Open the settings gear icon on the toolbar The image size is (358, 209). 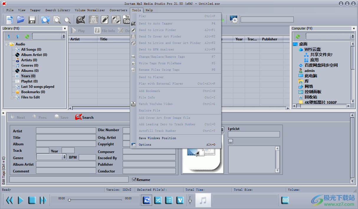click(x=234, y=19)
